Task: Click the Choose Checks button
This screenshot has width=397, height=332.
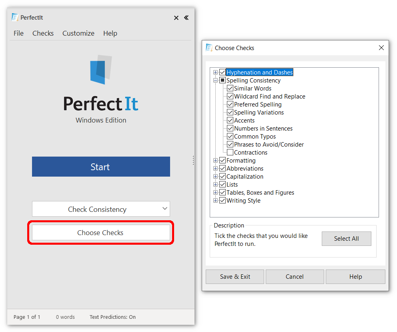Action: click(x=101, y=232)
